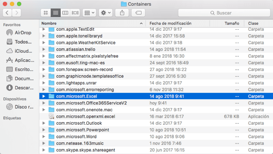Screen dimensions: 273x154
Task: Expand the com.microsoft.Outlook folder
Action: 44,123
